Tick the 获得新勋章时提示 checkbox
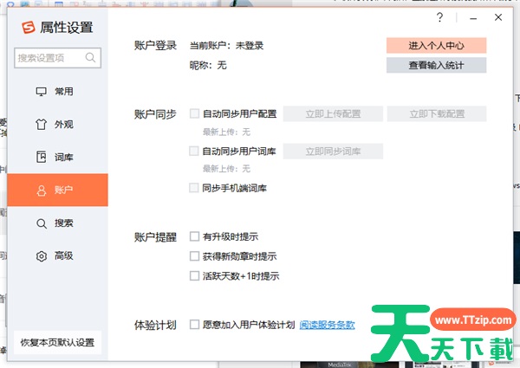Viewport: 520px width, 368px height. [x=194, y=256]
